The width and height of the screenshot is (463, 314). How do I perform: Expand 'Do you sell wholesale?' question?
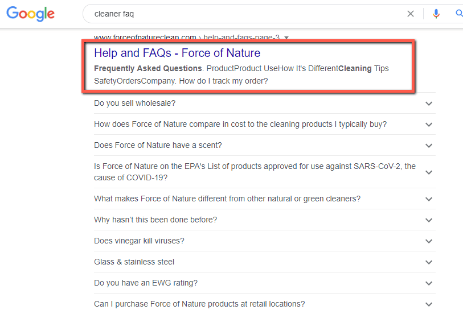[x=265, y=103]
